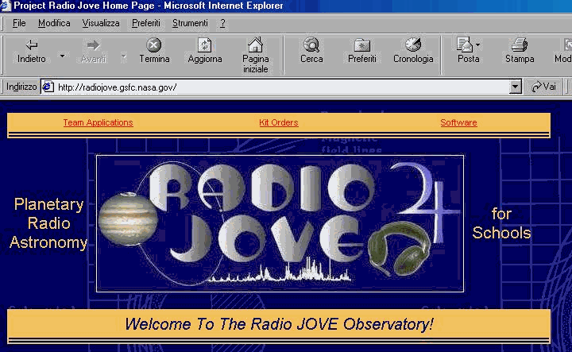Click the Posta mail icon

[466, 45]
